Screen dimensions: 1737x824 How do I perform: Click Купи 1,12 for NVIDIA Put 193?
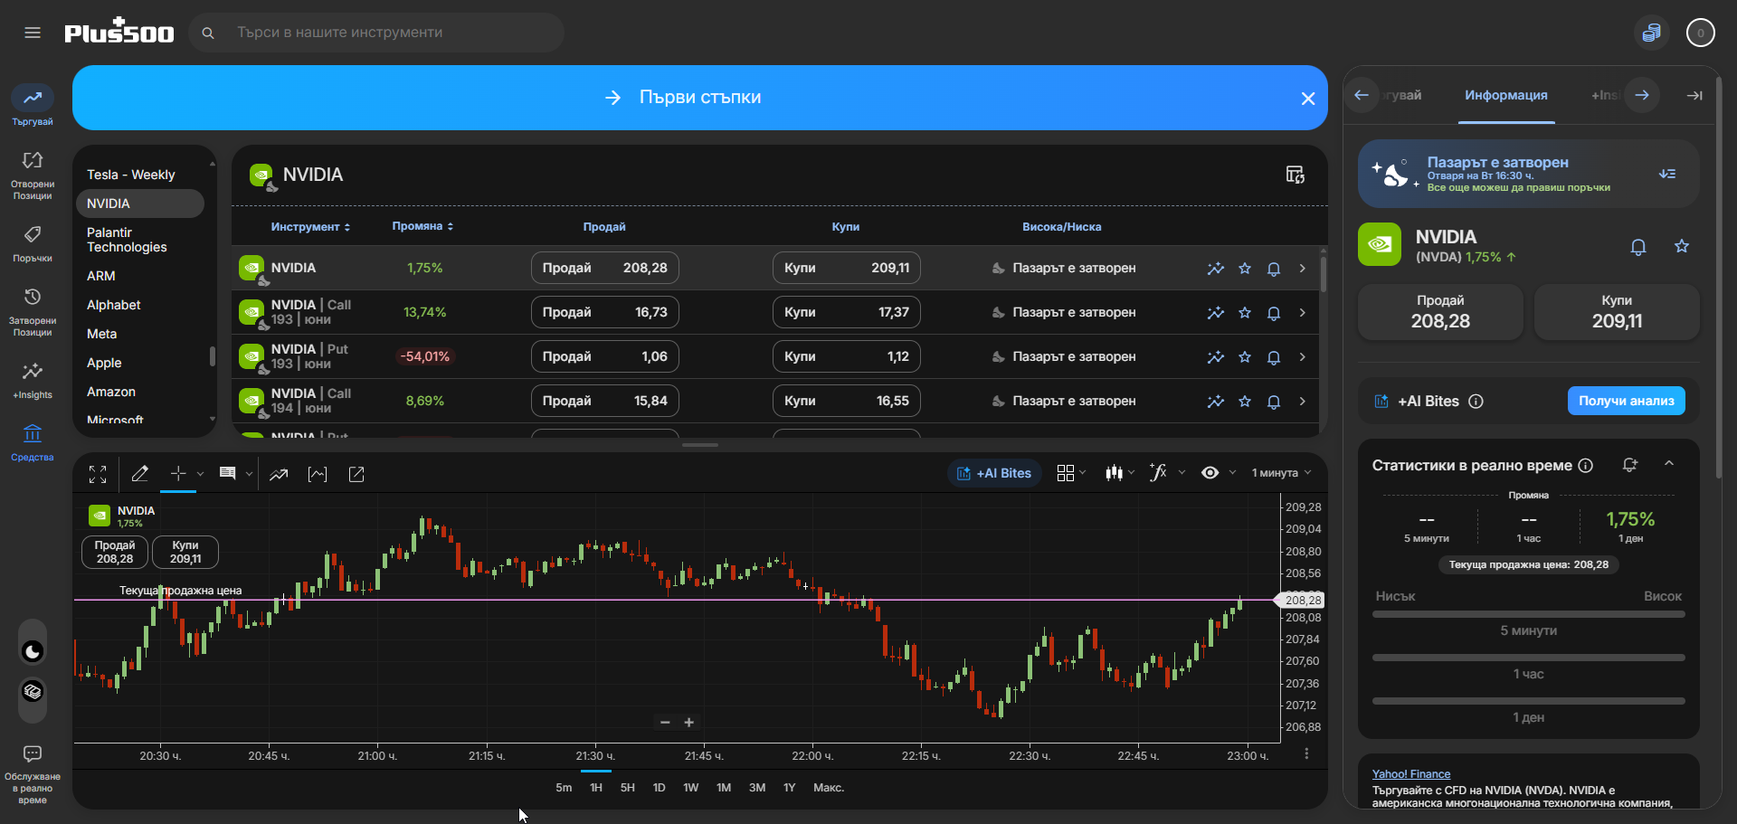[847, 356]
